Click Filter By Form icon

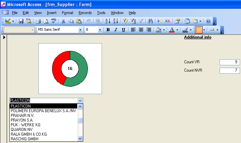click(x=133, y=21)
